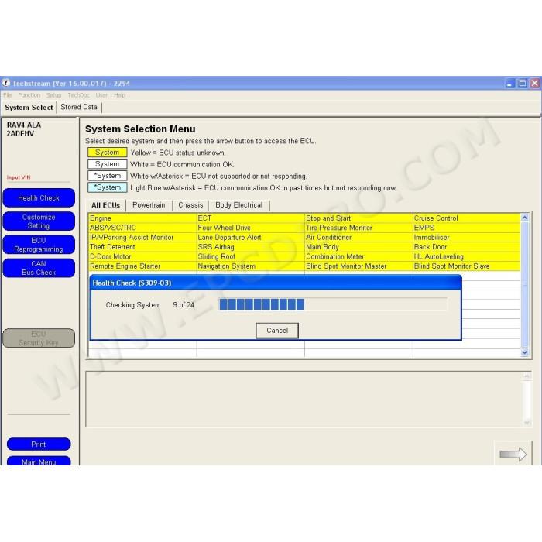542x542 pixels.
Task: Select the Combination Meter cell
Action: [358, 256]
